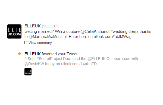Open the ELLEUK display name in tweet header

(33, 26)
